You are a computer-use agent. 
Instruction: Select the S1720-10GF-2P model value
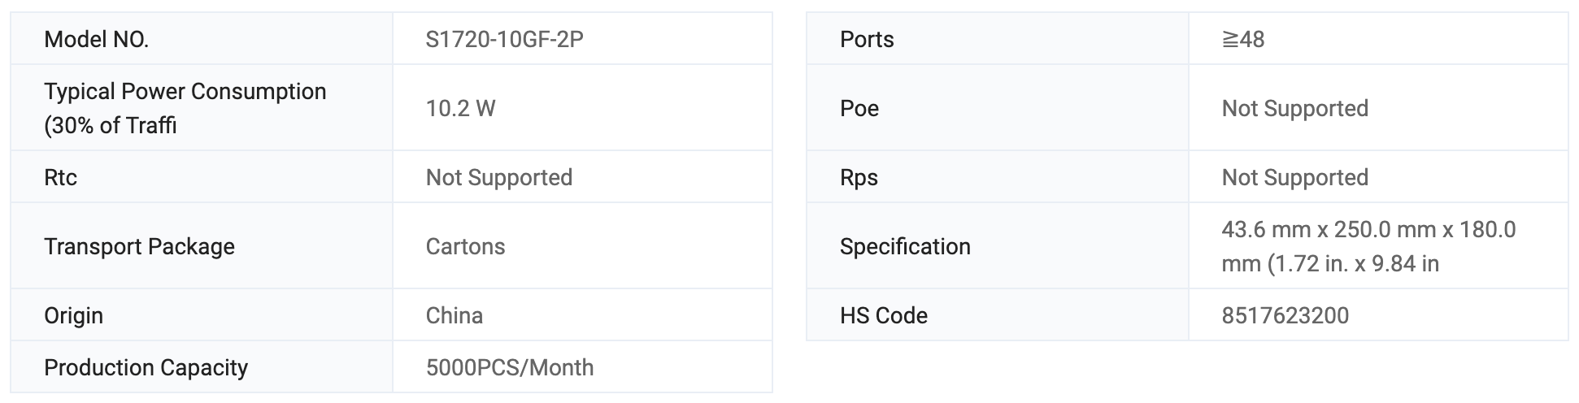click(504, 39)
